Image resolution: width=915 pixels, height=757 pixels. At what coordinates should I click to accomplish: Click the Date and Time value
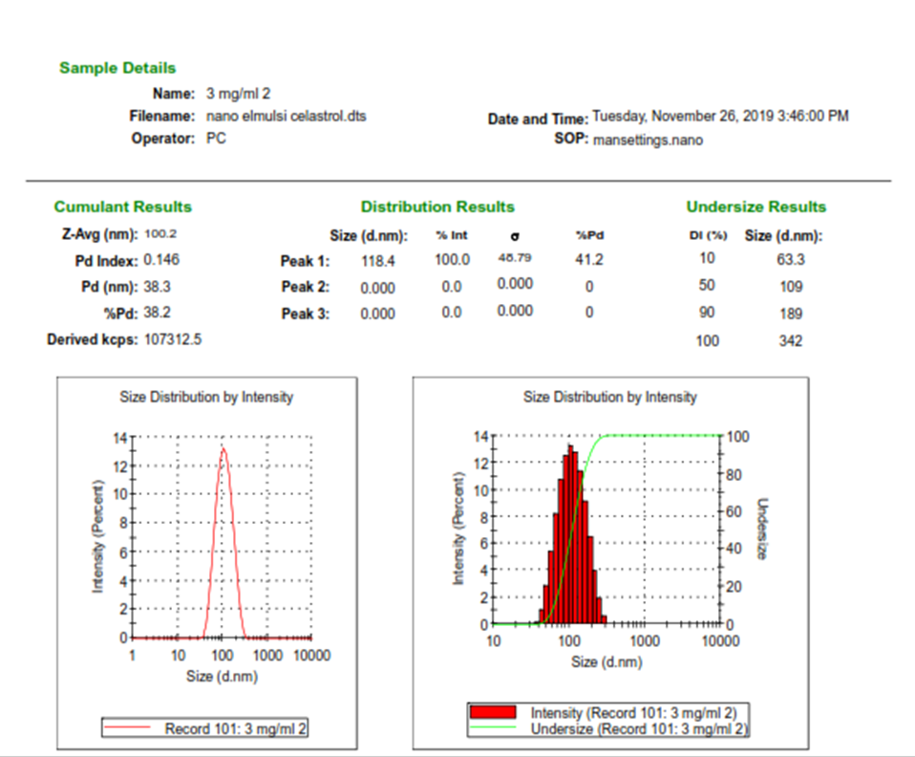(x=720, y=117)
